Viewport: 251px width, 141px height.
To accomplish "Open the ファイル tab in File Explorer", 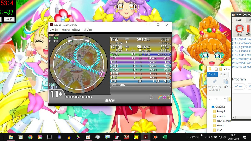I will 212,74.
